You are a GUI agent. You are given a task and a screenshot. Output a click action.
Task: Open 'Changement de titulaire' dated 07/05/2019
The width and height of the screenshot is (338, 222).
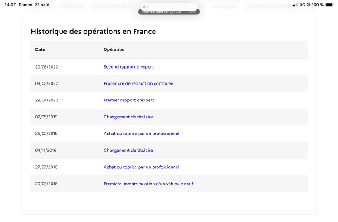[x=128, y=117]
